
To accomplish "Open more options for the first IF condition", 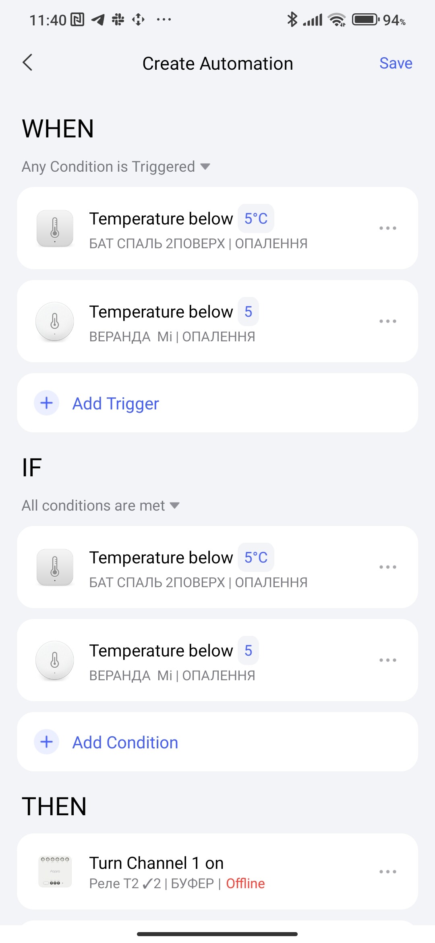I will coord(387,567).
